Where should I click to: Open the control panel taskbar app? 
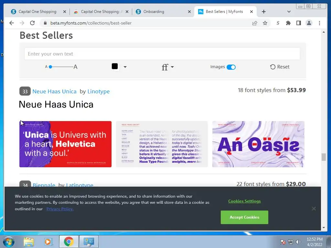[x=89, y=242]
